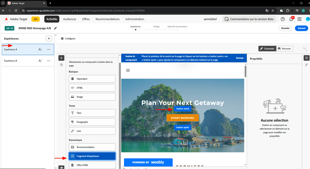Select the Séparateur component

pyautogui.click(x=92, y=79)
